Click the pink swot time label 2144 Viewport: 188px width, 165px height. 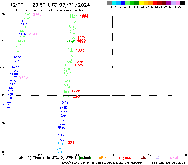(x=33, y=34)
